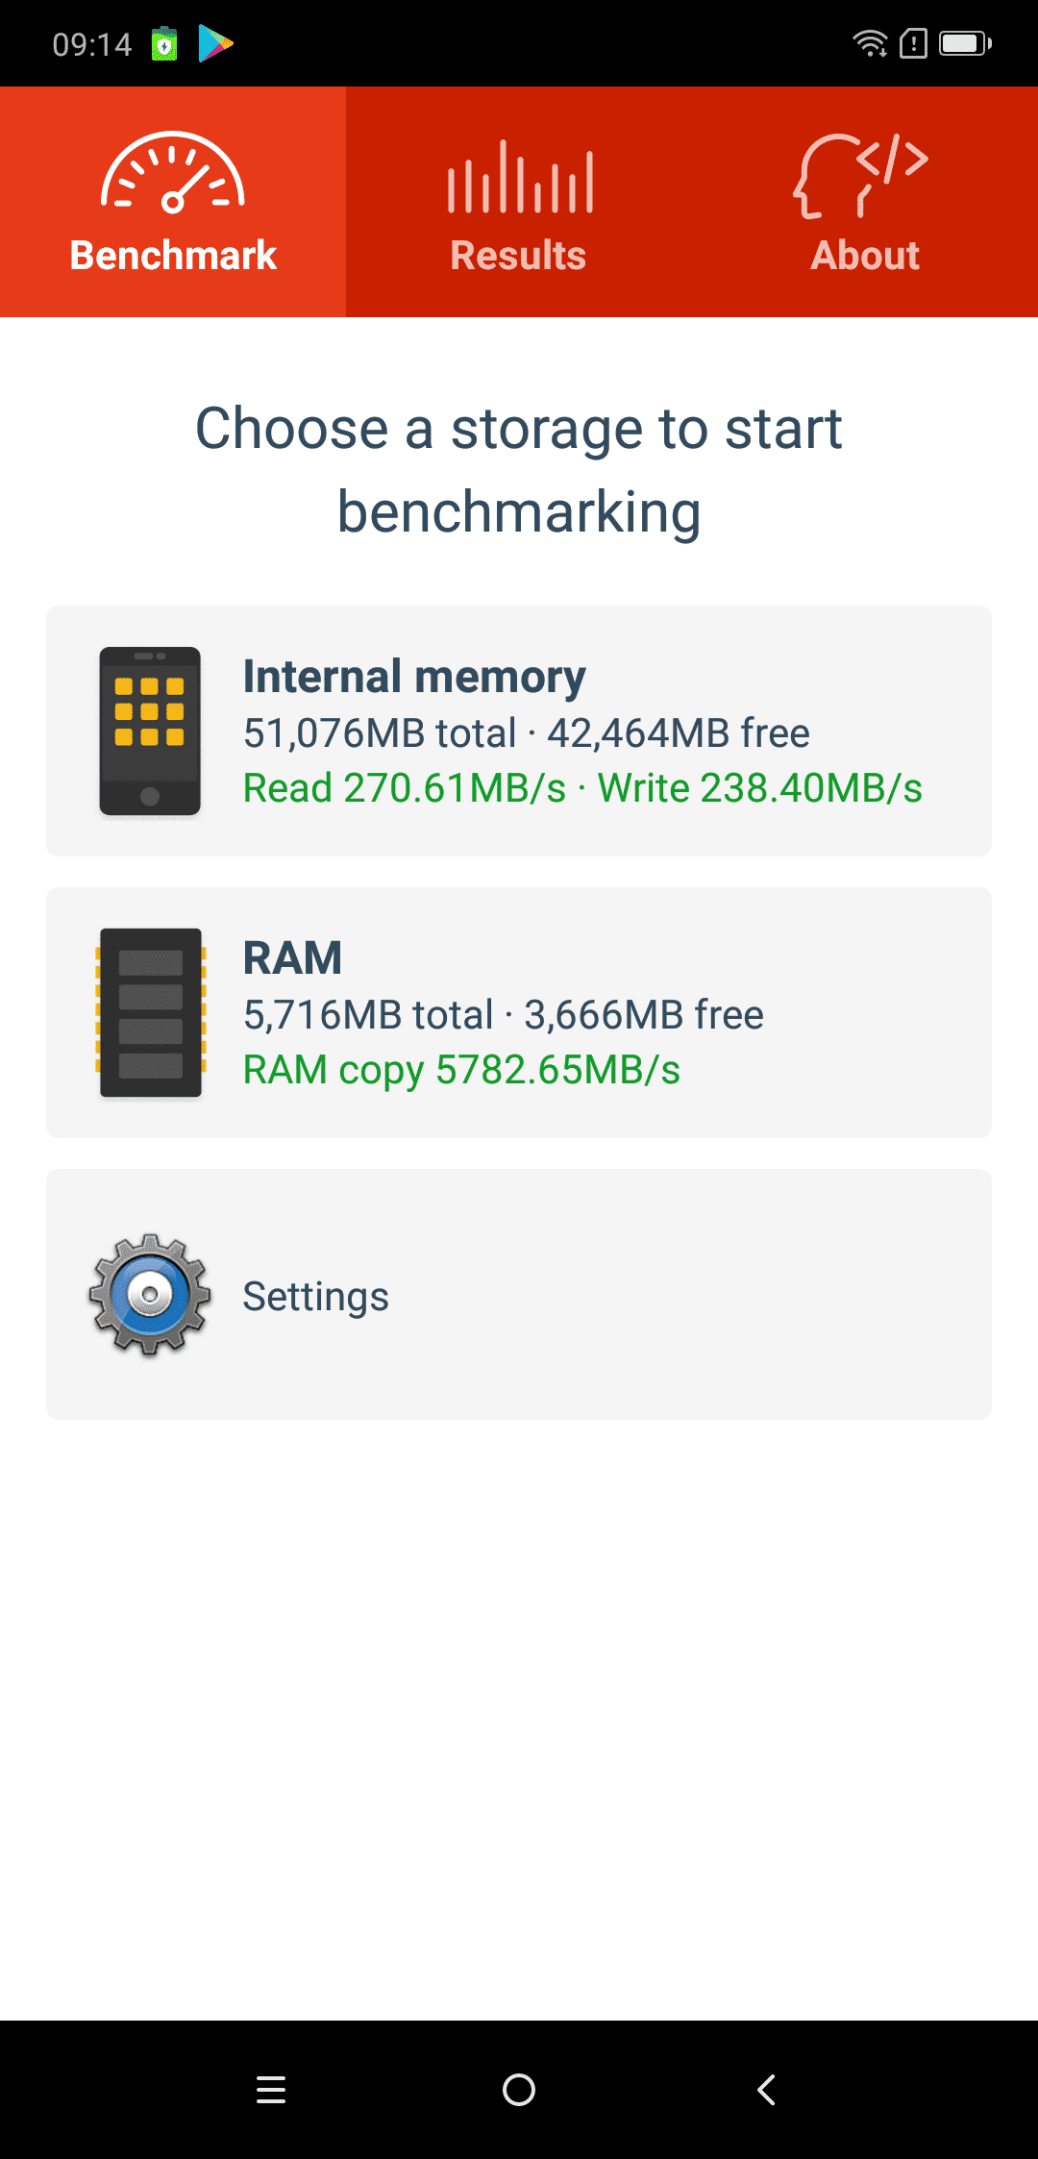Tap the bar chart Results icon
Screen dimensions: 1038x2159
tap(520, 177)
